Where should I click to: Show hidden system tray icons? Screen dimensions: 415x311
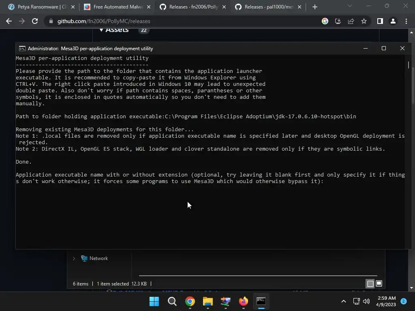click(x=344, y=301)
